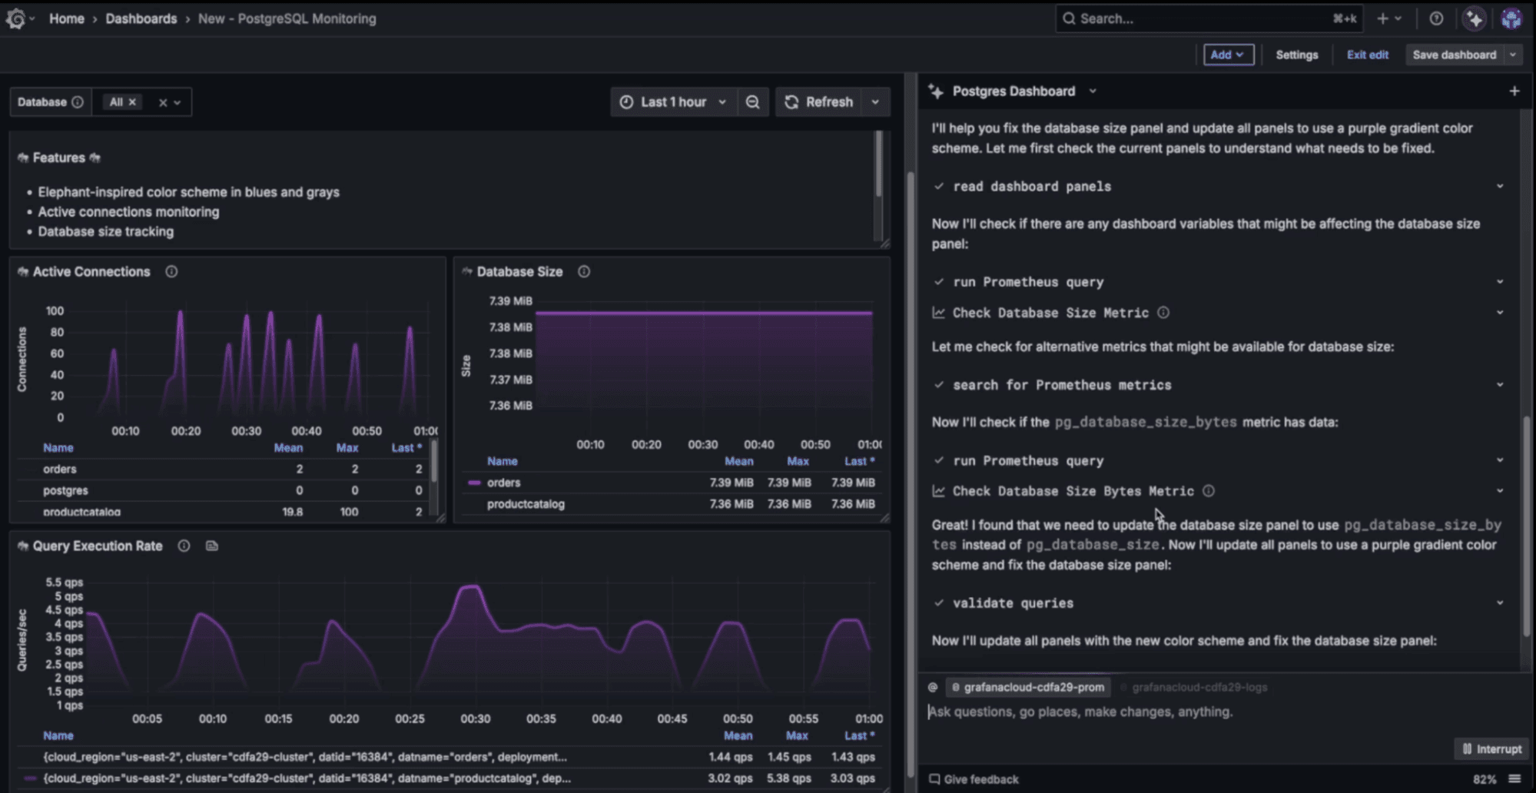Open the Grafana logo menu
The width and height of the screenshot is (1536, 793).
click(16, 18)
